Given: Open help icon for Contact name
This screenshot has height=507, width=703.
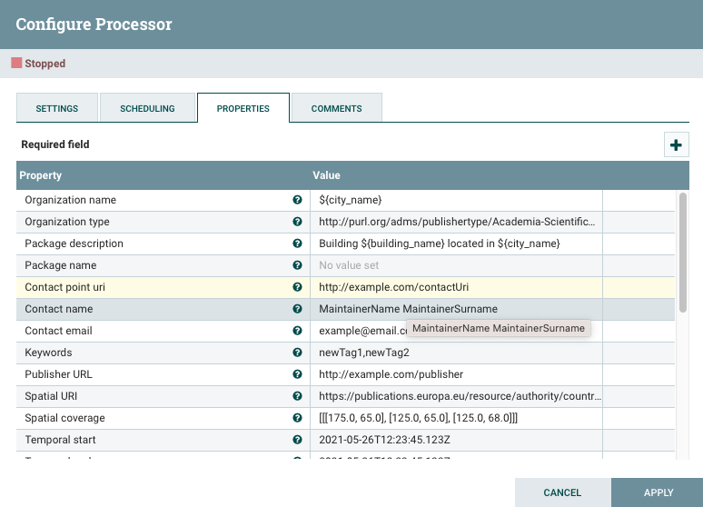Looking at the screenshot, I should point(297,309).
